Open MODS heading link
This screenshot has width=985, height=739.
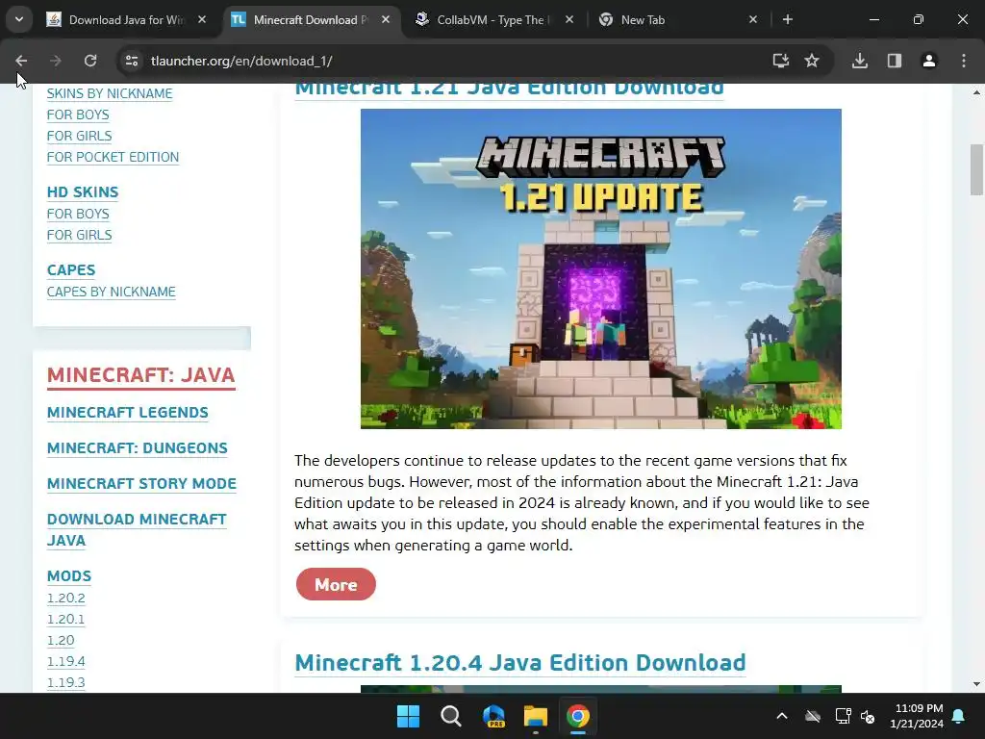[x=69, y=576]
